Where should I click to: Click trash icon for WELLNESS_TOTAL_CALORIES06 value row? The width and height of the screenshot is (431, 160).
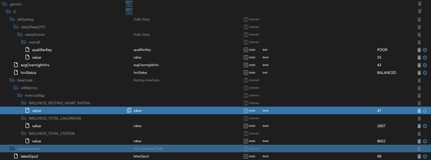(419, 126)
